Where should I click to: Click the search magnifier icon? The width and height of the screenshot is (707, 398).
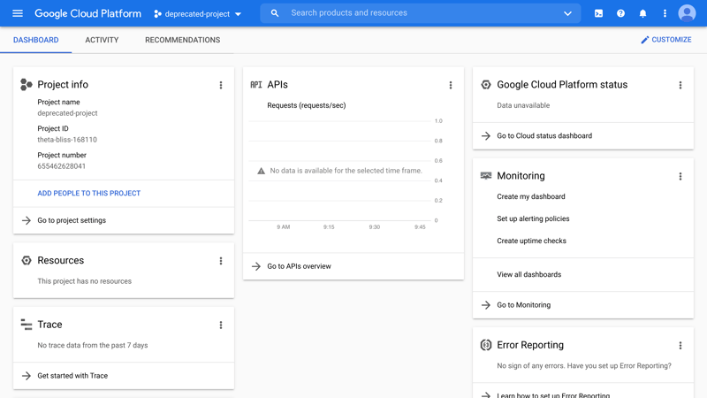[x=275, y=13]
